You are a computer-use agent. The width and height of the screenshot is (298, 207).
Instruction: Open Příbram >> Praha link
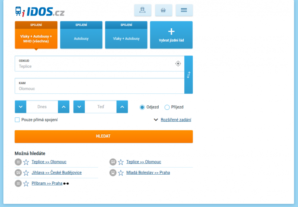(47, 183)
